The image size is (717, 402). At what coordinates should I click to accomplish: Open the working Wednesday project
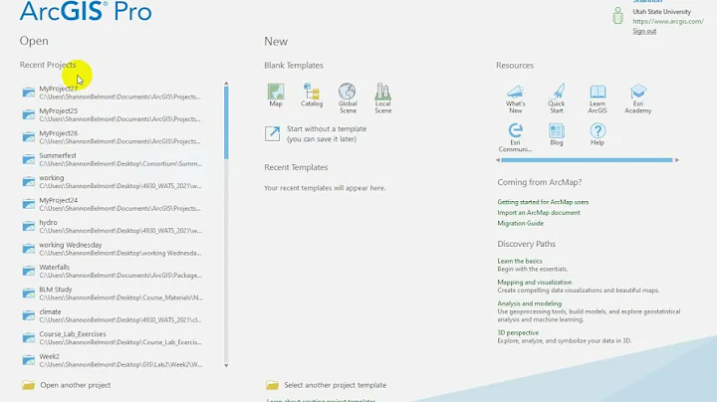(112, 249)
